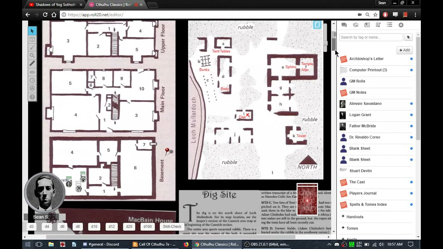Open the layer cube tool menu
Screen dimensions: 443x249
[x=32, y=39]
